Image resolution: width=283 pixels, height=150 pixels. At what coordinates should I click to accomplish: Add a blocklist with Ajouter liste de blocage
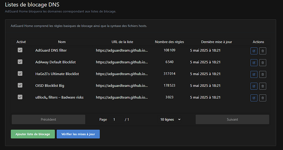click(33, 134)
